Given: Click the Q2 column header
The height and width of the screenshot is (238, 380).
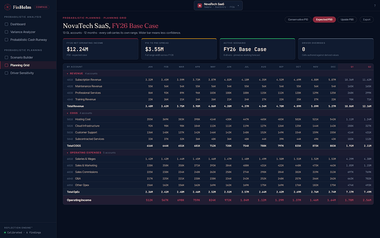Looking at the screenshot, I should click(x=369, y=67).
